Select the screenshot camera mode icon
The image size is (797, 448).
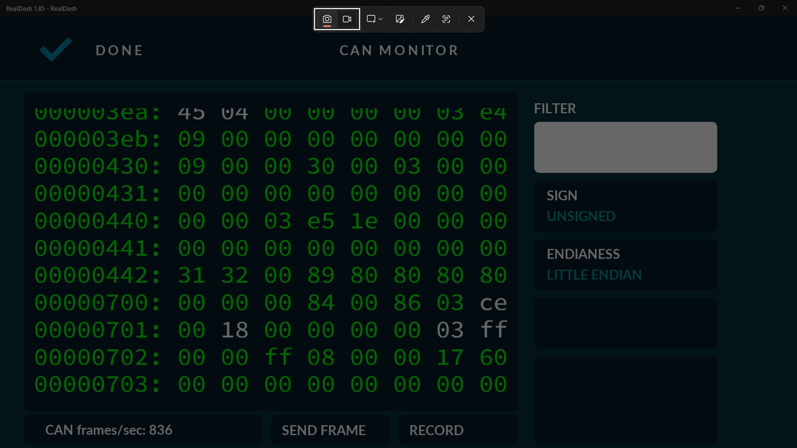[327, 19]
